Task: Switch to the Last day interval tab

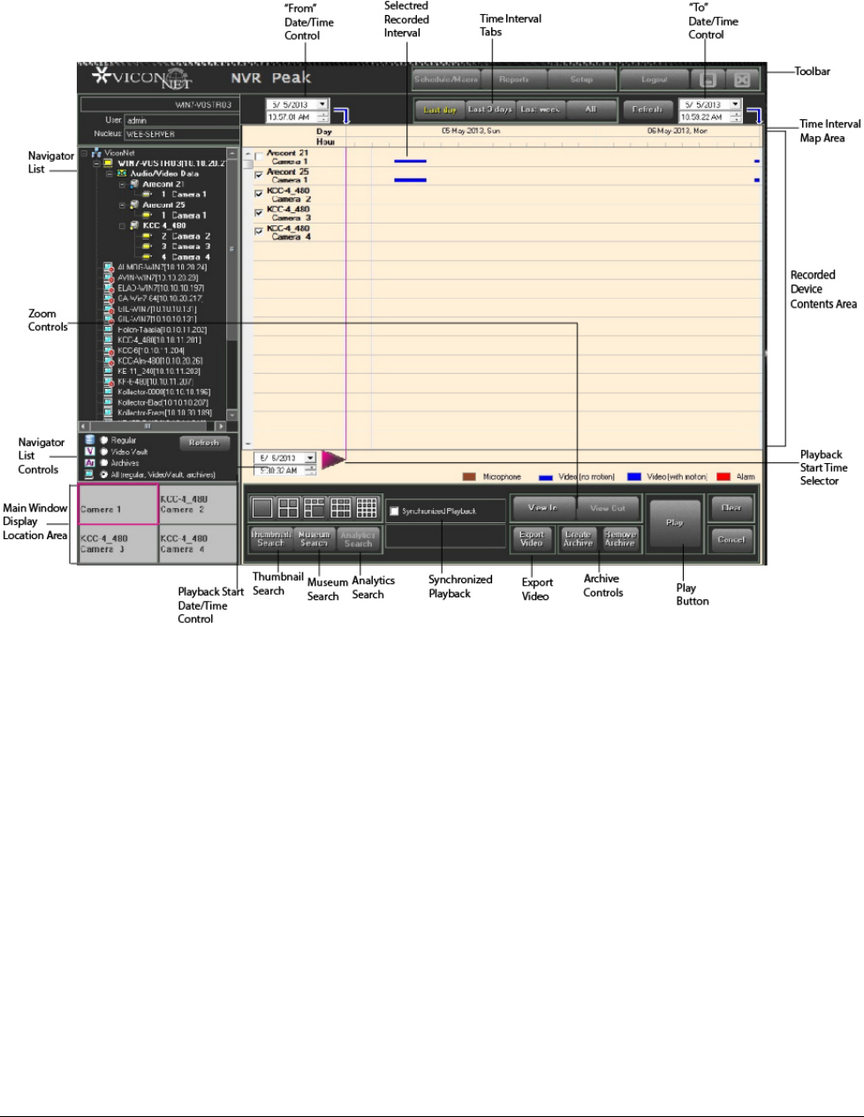Action: pyautogui.click(x=440, y=110)
